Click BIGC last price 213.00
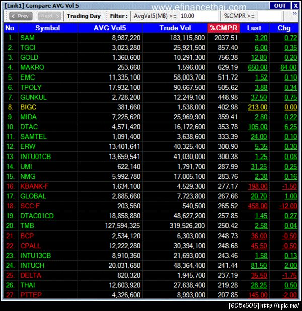Screen dimensions: 302x311 (258, 107)
